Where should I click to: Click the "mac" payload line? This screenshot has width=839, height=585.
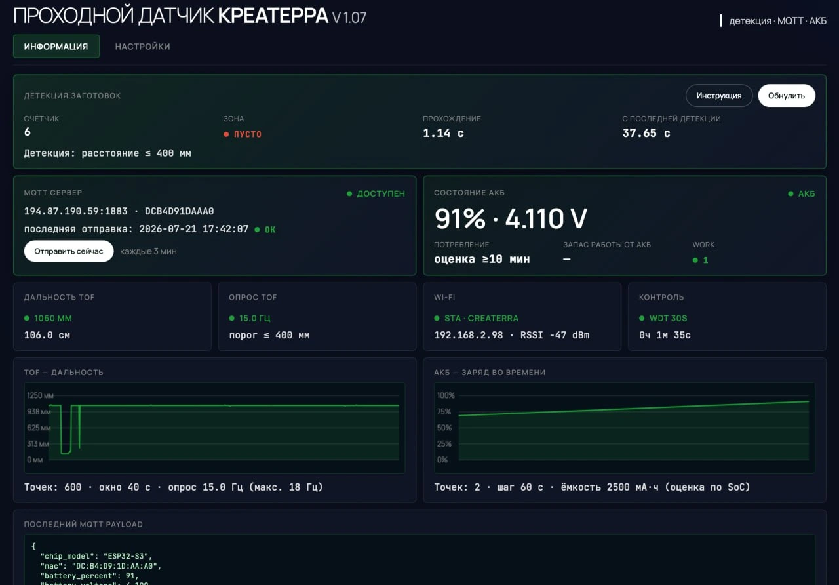tap(100, 566)
